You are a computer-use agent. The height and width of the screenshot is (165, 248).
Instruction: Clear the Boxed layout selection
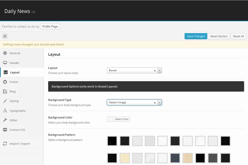(x=155, y=71)
